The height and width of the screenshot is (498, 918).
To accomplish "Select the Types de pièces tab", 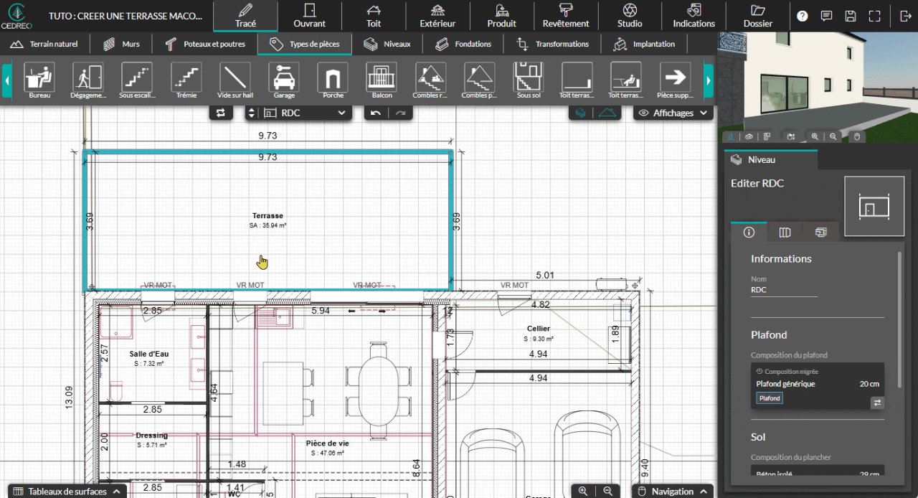I will click(x=305, y=44).
